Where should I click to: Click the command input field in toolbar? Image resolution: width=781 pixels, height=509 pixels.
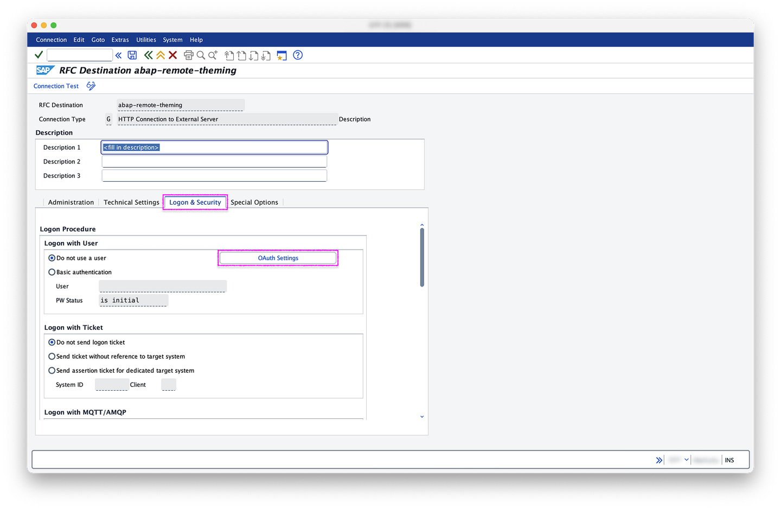click(x=80, y=55)
